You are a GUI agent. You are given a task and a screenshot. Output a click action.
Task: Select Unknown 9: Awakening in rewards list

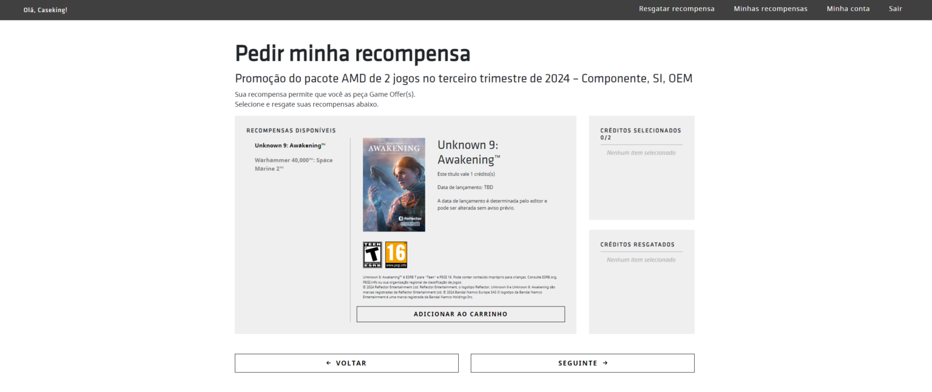click(290, 145)
